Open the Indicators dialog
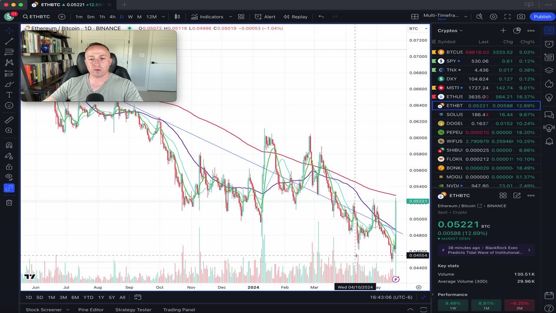Screen dimensions: 556x313 pyautogui.click(x=207, y=17)
